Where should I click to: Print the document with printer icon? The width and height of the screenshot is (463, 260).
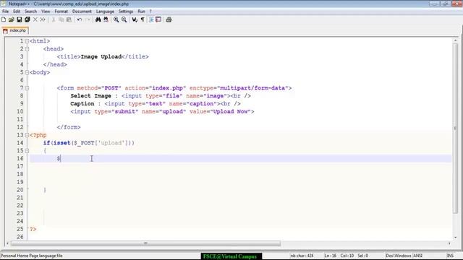pos(169,19)
